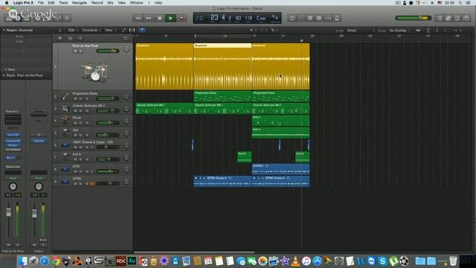Open Adobe Audition from the Dock
This screenshot has width=476, height=268.
coord(132,261)
